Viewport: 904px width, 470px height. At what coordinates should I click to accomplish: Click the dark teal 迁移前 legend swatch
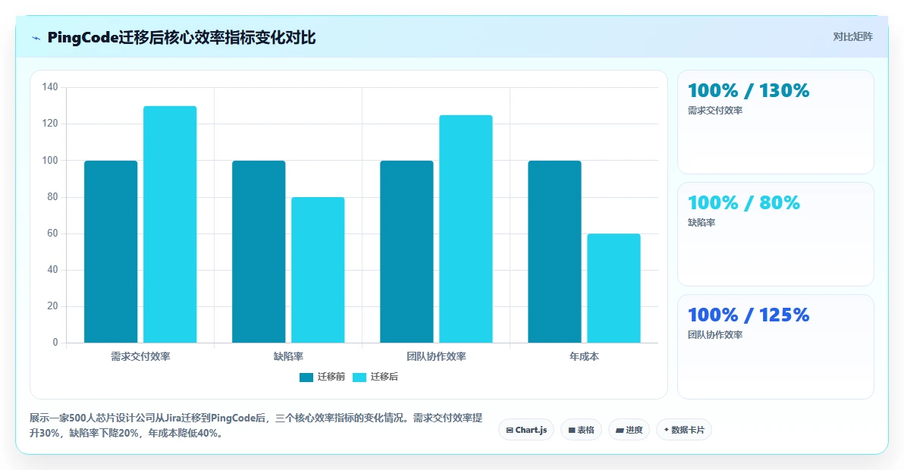(306, 378)
